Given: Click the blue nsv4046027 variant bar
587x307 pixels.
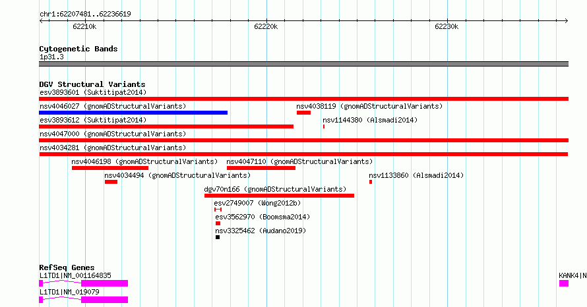Looking at the screenshot, I should tap(133, 113).
